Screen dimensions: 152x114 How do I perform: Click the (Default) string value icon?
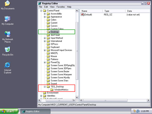pyautogui.click(x=82, y=15)
